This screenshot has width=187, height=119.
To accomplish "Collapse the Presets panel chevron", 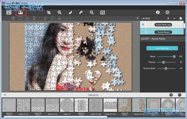I will click(x=5, y=95).
